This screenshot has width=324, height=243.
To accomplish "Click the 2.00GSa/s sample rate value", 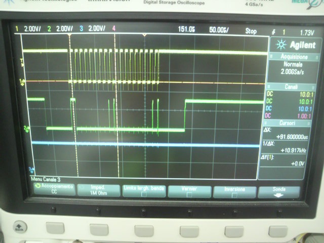I will point(292,72).
